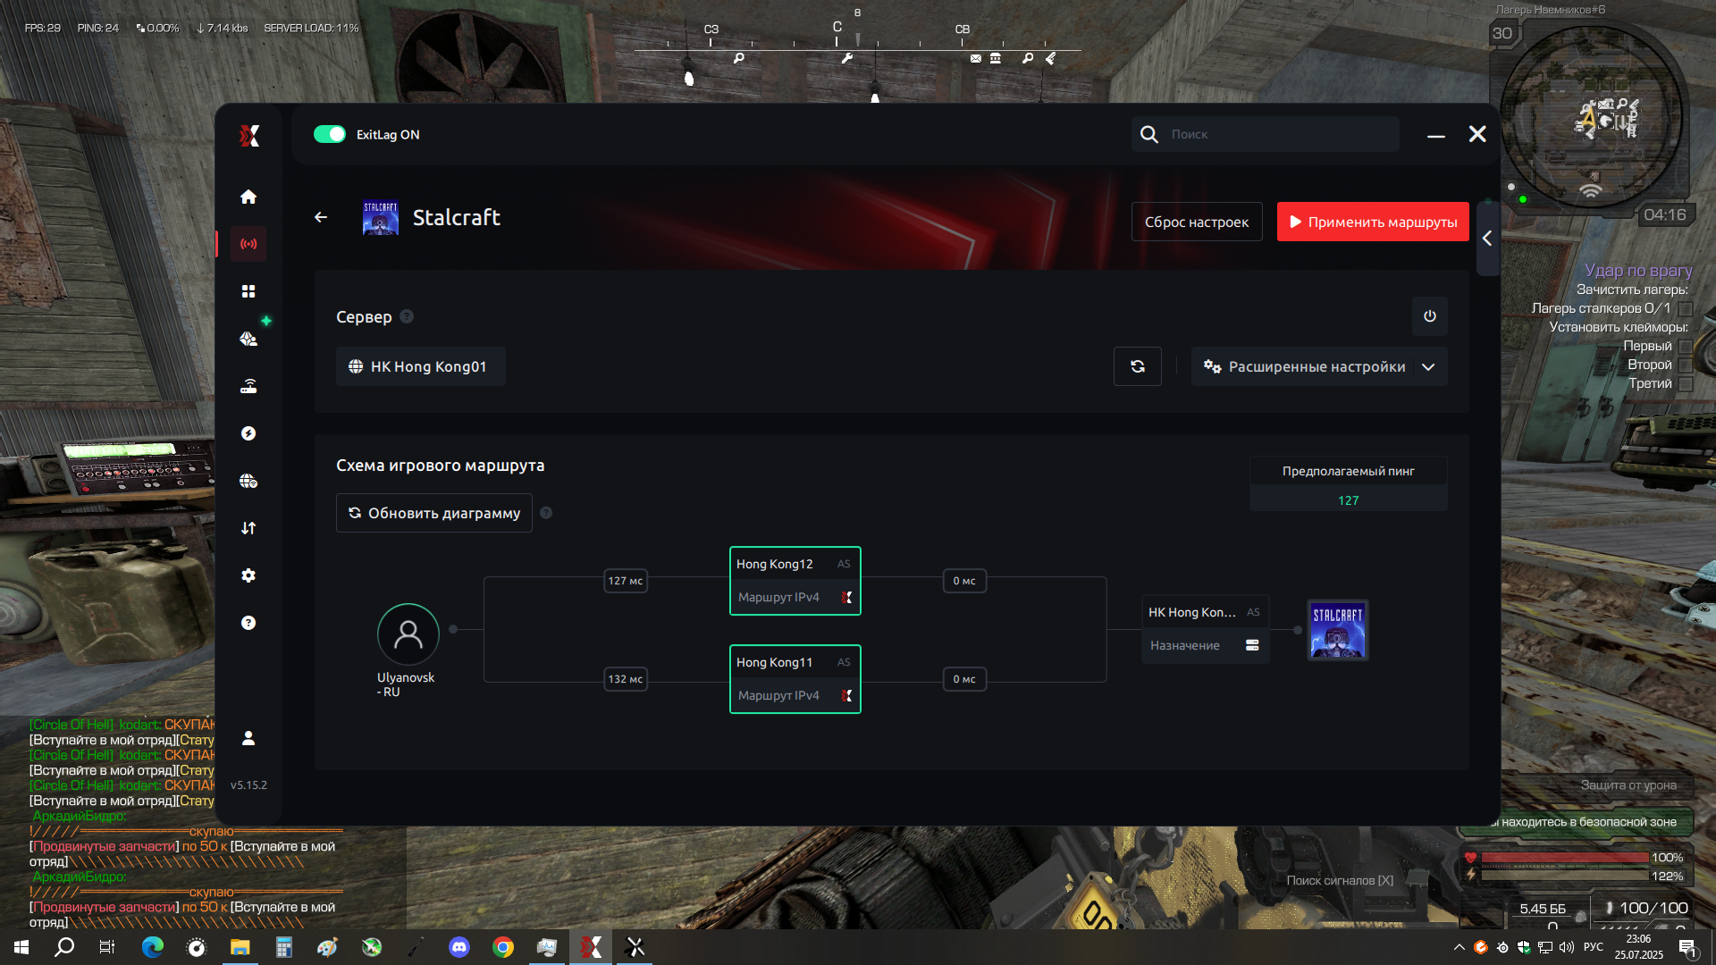Switch РУС input language indicator
This screenshot has height=965, width=1716.
[1593, 947]
